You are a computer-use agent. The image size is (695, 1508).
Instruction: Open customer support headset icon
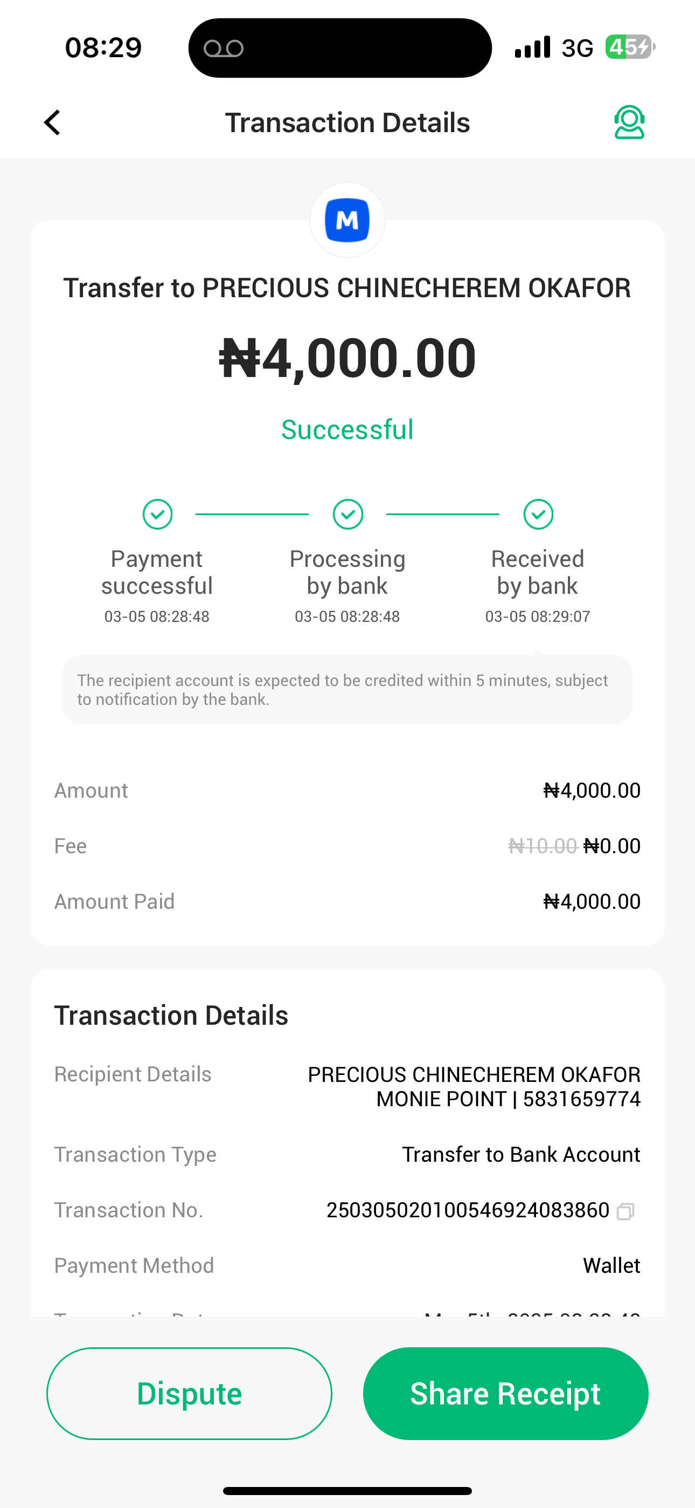click(629, 122)
